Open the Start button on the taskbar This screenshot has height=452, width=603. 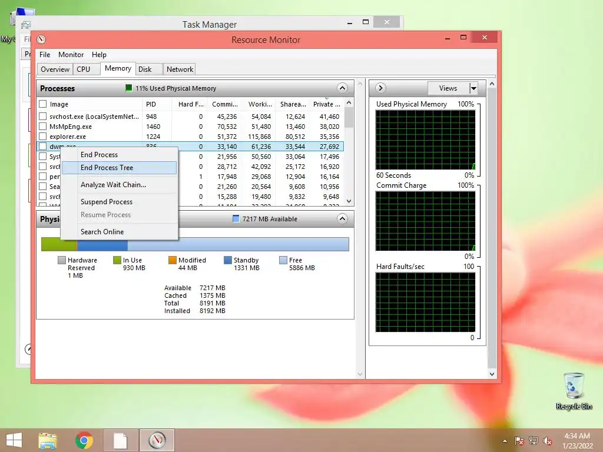click(x=14, y=440)
